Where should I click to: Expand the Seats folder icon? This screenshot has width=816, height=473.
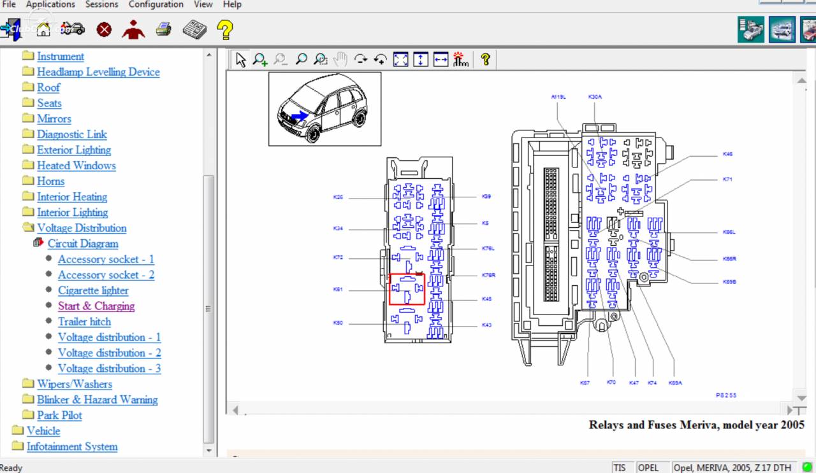[x=28, y=102]
